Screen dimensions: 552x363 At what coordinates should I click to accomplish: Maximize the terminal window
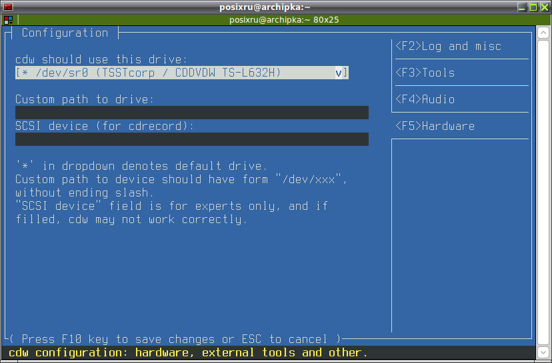pyautogui.click(x=533, y=7)
